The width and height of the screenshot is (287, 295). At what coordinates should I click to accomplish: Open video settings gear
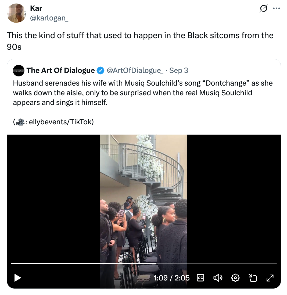click(235, 278)
